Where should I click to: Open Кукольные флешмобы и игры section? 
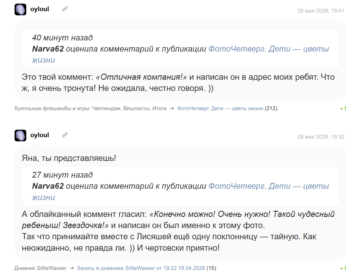tap(91, 108)
